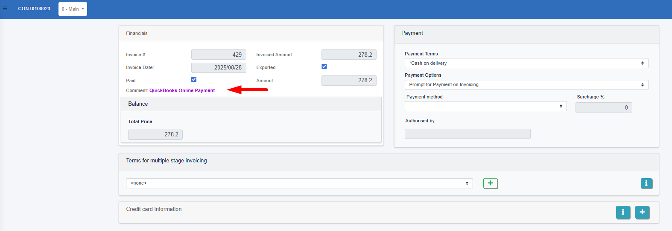The width and height of the screenshot is (672, 231).
Task: Toggle the Paid checkbox
Action: [x=194, y=79]
